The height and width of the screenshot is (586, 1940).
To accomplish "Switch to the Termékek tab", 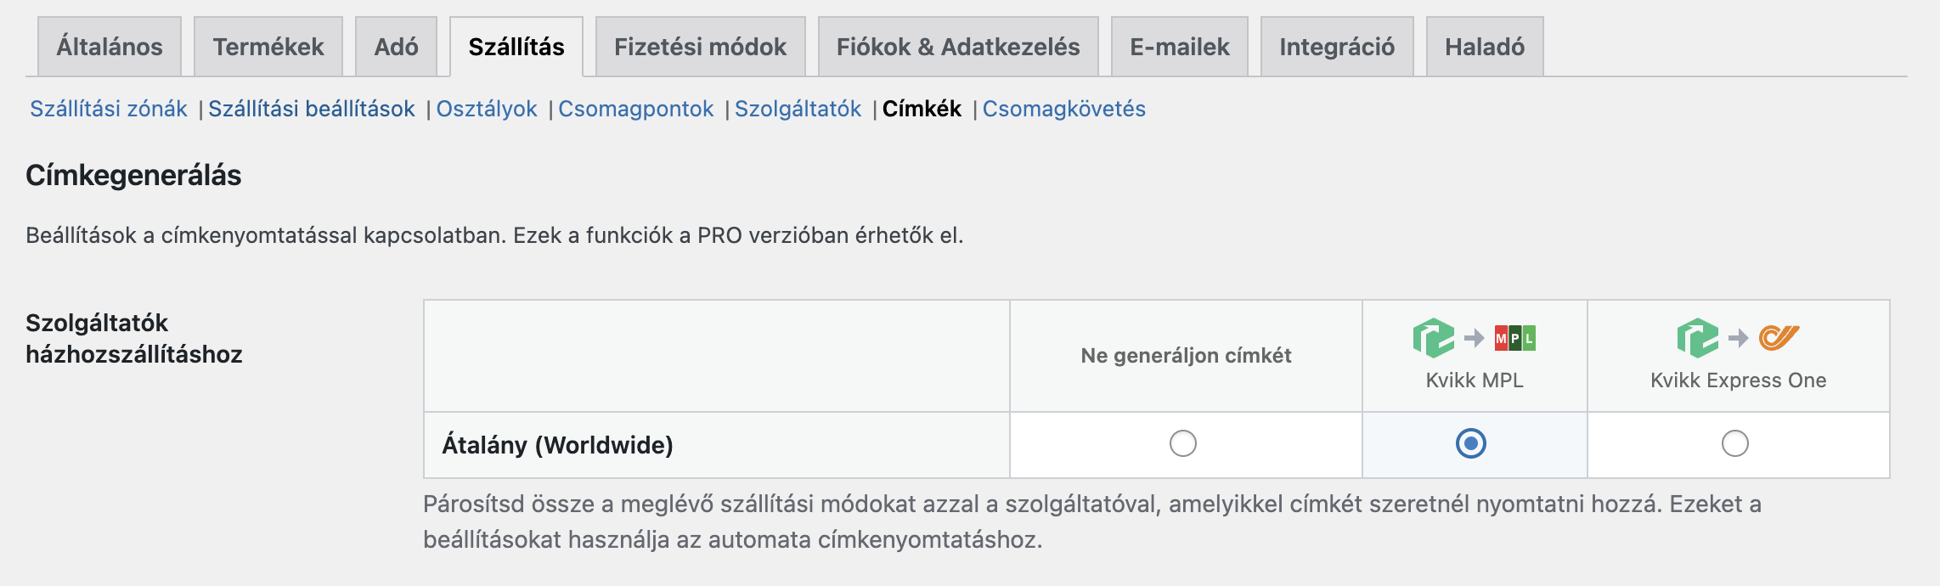I will 268,47.
